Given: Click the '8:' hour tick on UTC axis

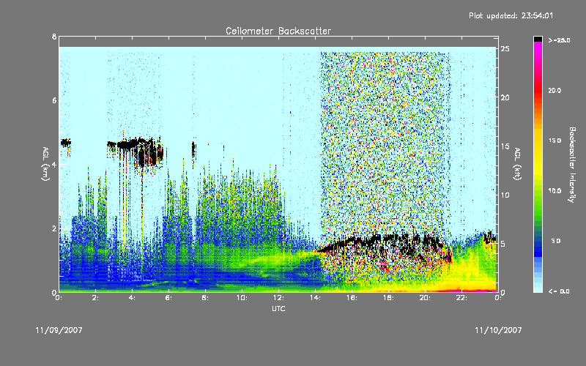Looking at the screenshot, I should 205,298.
